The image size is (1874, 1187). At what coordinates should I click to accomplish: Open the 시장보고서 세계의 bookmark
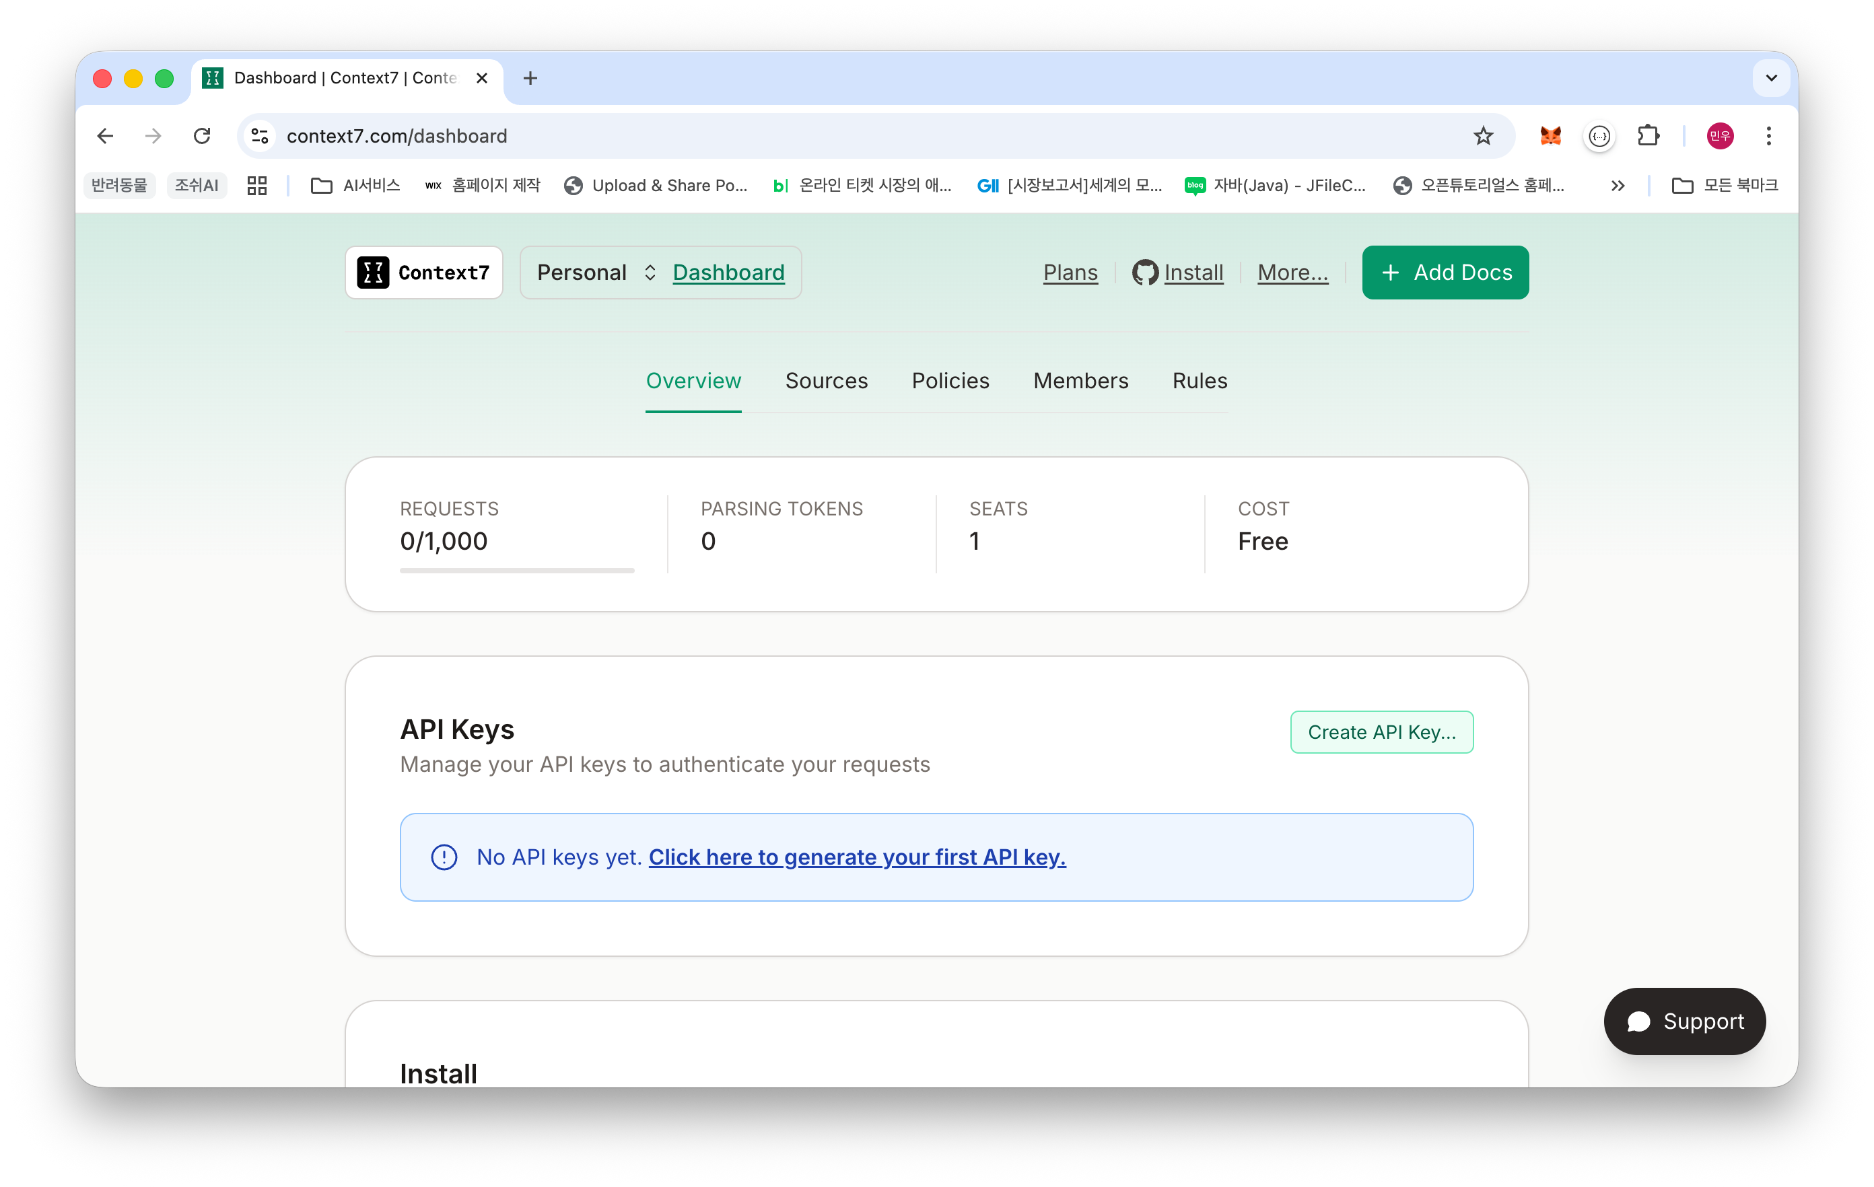click(1070, 185)
